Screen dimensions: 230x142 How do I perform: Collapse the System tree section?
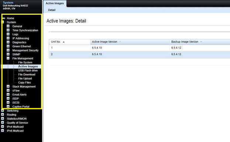pos(3,22)
